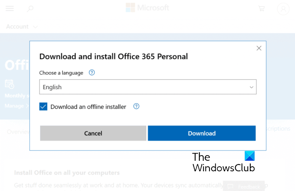Click the TheWindowsClub watermark logo
Screen dimensions: 295x191
point(223,162)
